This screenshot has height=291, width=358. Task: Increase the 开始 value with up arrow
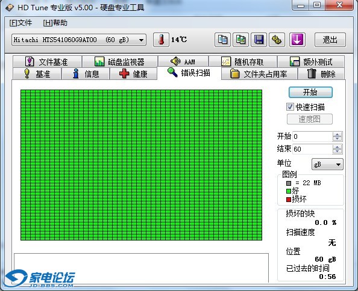point(338,134)
